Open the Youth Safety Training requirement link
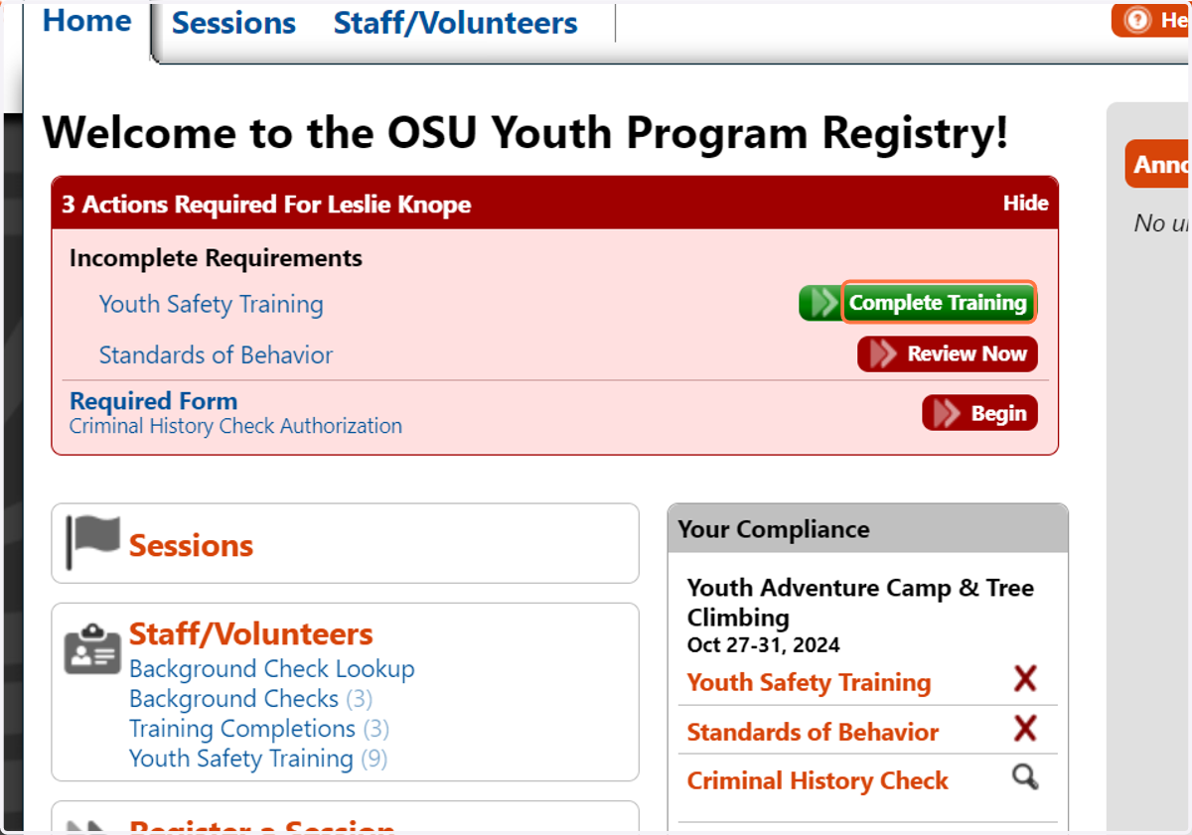1192x835 pixels. (x=211, y=304)
